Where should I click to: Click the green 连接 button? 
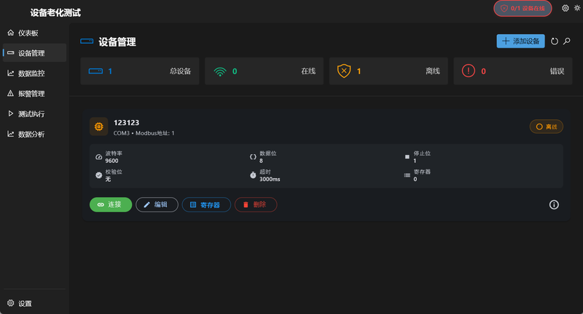(111, 205)
